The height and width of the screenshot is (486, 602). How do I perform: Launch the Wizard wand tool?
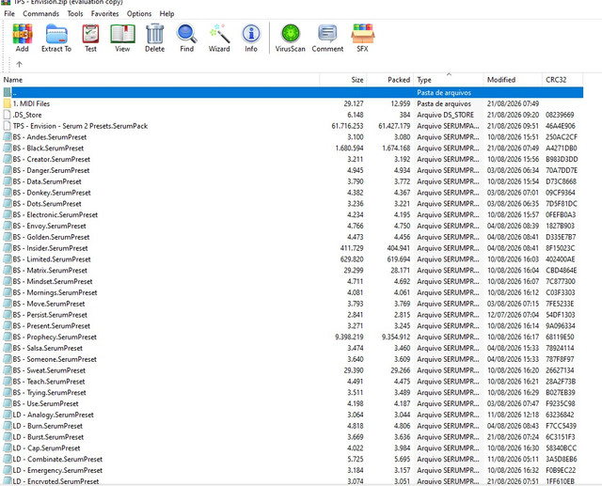click(x=219, y=38)
